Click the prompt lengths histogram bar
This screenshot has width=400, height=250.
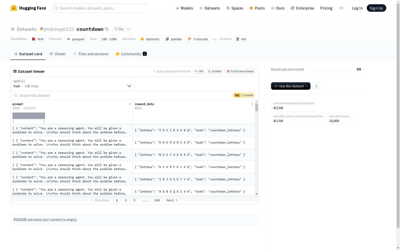(29, 116)
